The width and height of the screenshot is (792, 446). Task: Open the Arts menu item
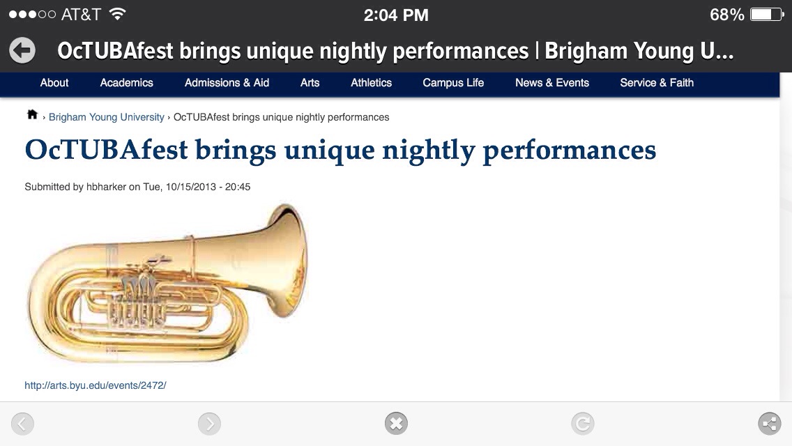[310, 83]
